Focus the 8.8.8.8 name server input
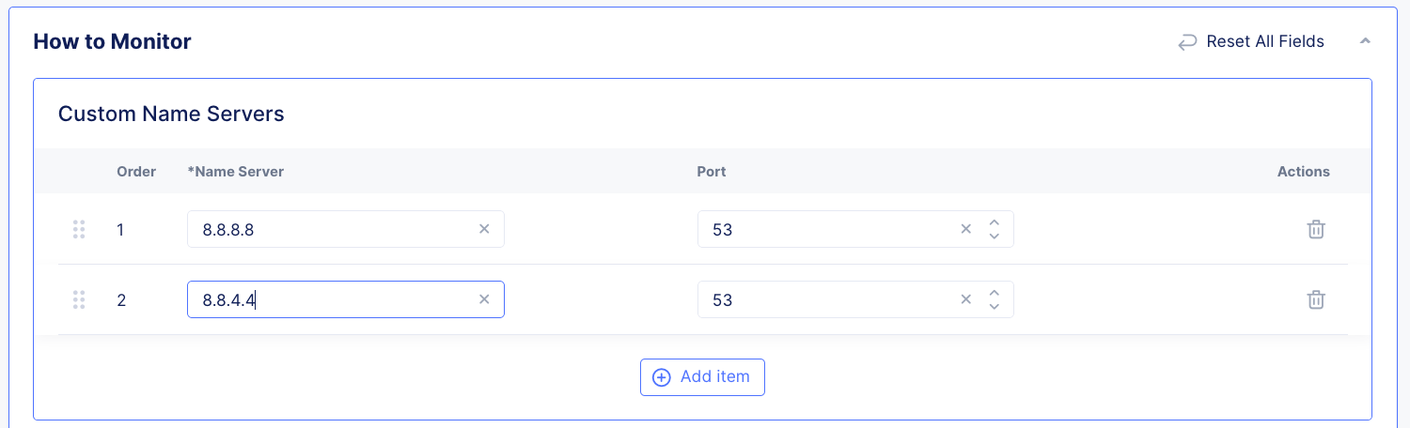Viewport: 1410px width, 428px height. coord(329,229)
